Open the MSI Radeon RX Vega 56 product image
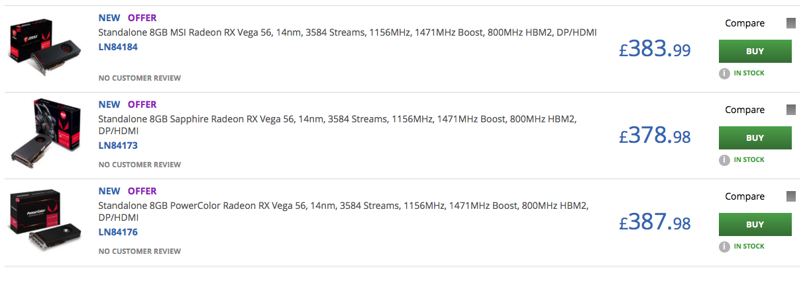 coord(45,48)
